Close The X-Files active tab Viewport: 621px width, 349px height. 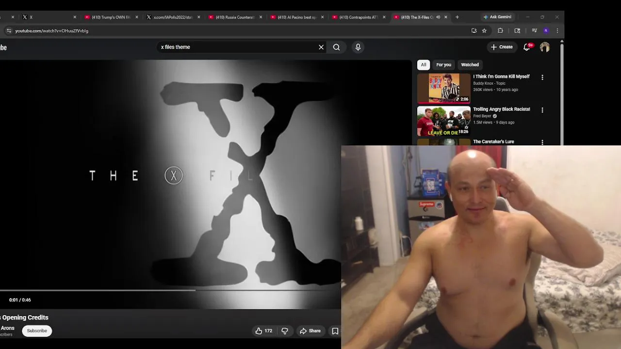(x=445, y=17)
